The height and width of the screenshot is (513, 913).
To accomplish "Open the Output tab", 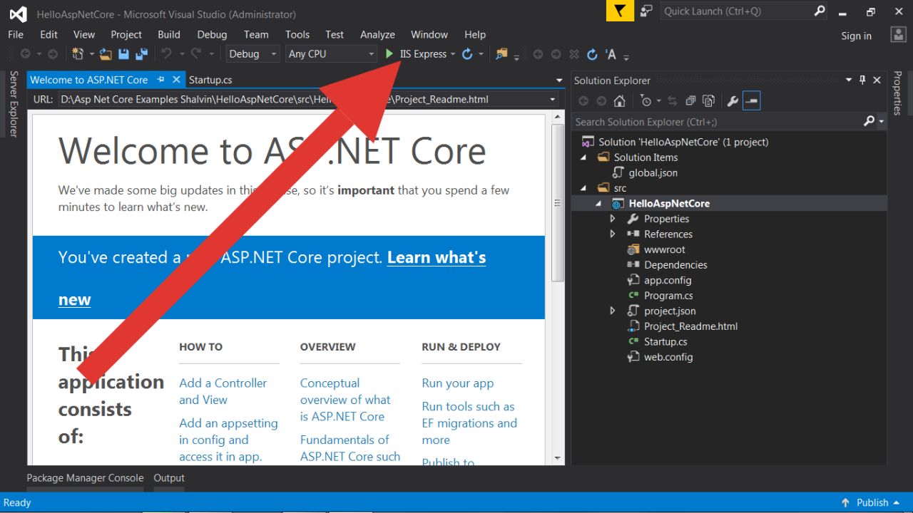I will [169, 478].
